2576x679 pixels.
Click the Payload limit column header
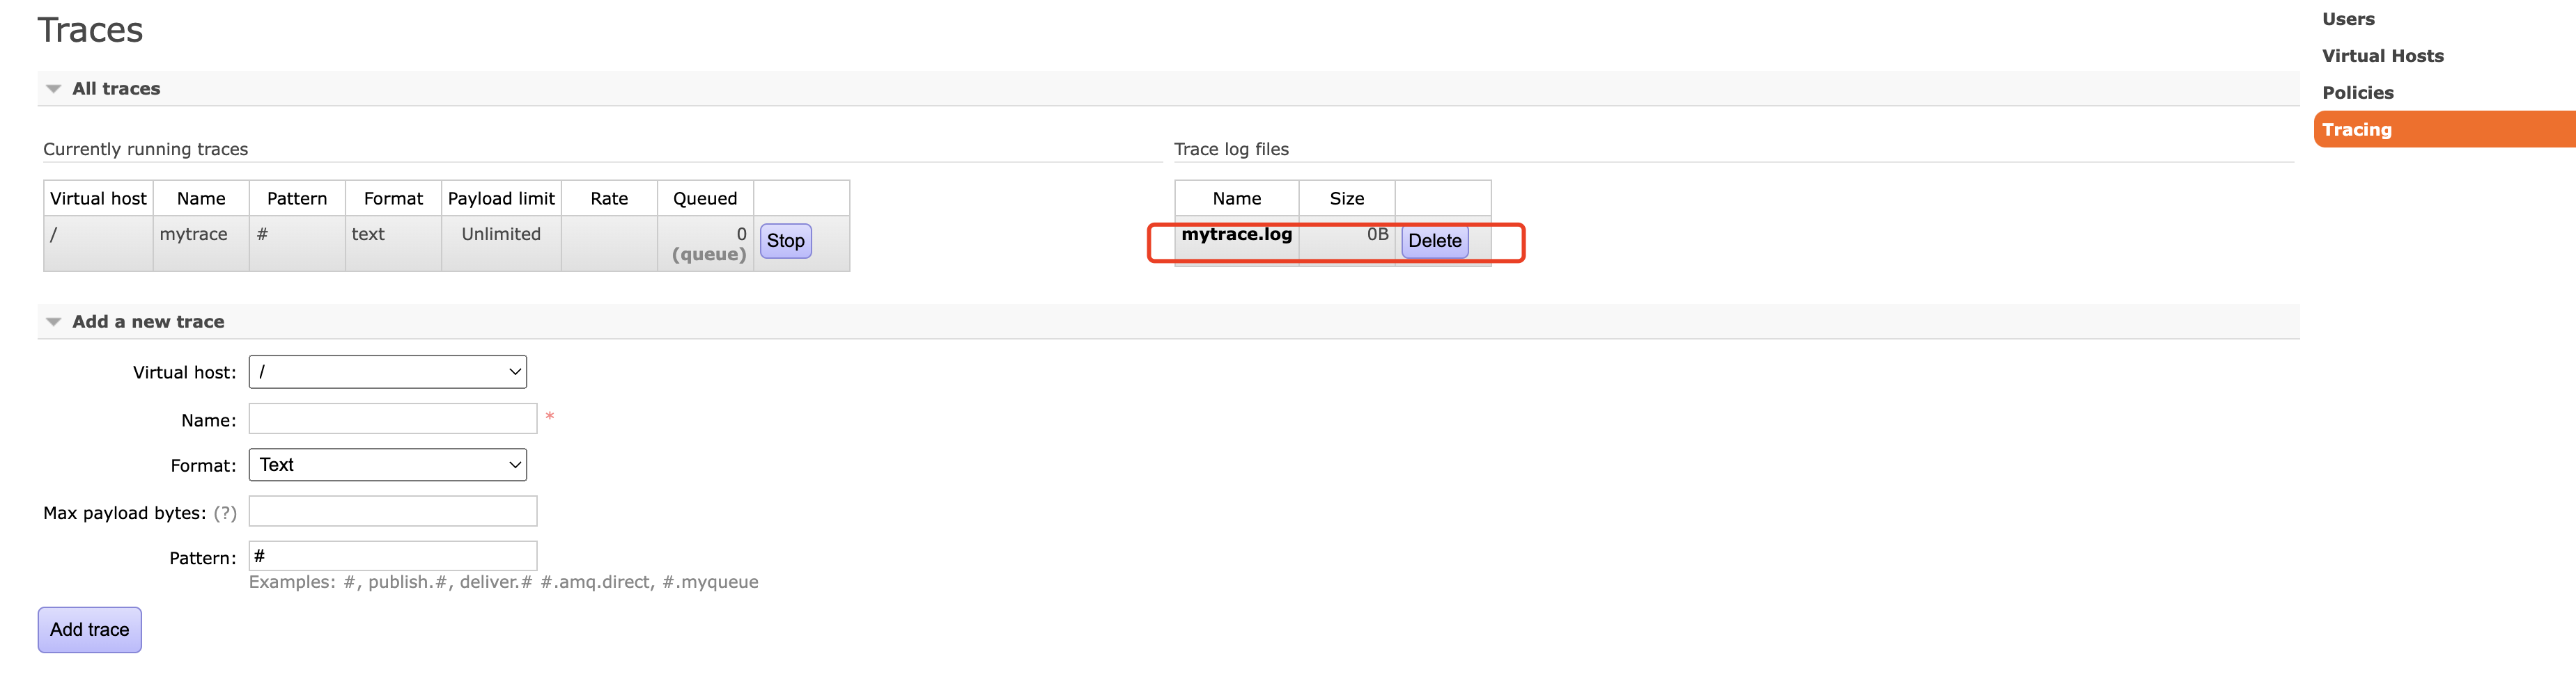[500, 199]
